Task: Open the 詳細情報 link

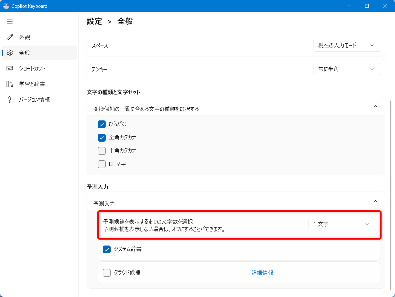Action: pyautogui.click(x=262, y=273)
